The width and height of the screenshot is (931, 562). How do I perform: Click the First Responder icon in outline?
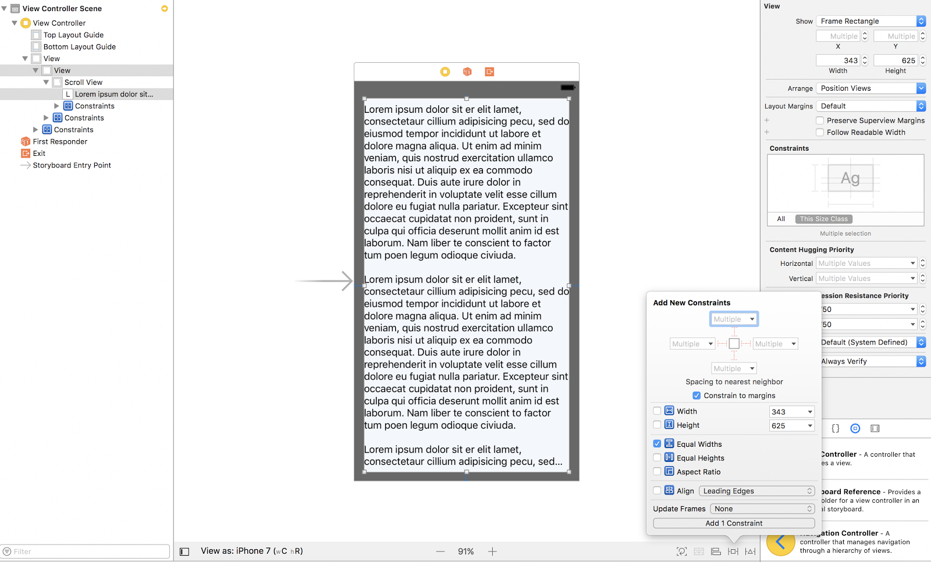pyautogui.click(x=26, y=141)
